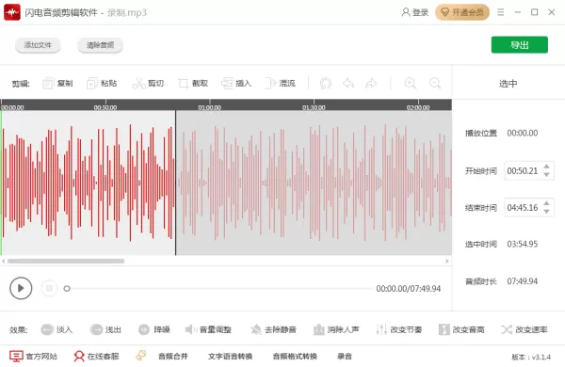
Task: Open Text to Speech conversion (文字语音转换)
Action: coord(231,357)
